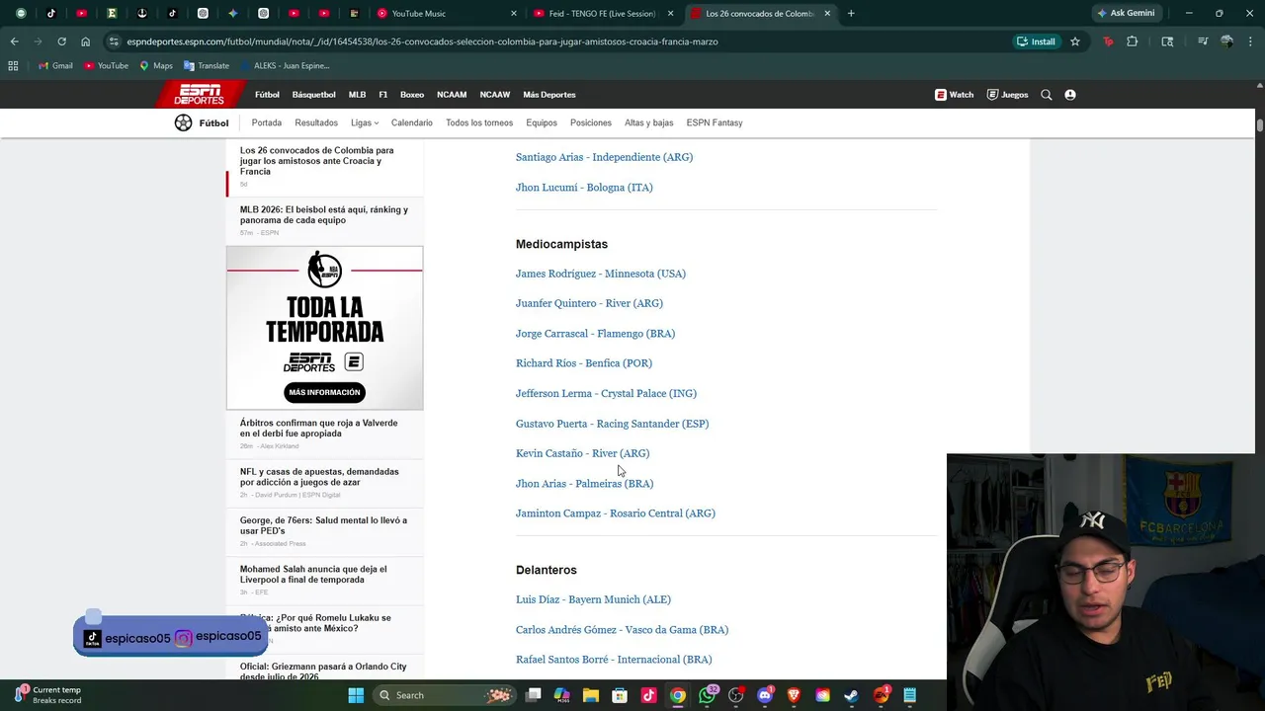Open the Translate bookmark
Viewport: 1265px width, 711px height.
point(207,65)
